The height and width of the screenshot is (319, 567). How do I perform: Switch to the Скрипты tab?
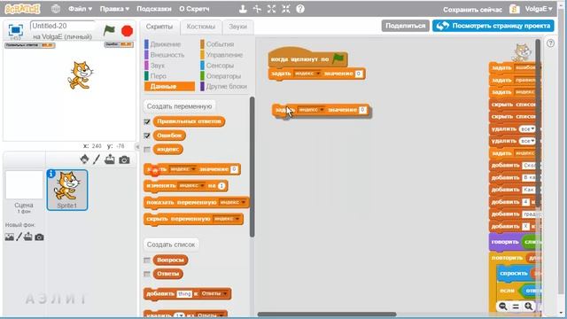[x=159, y=27]
